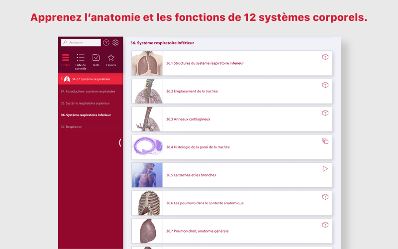Screen dimensions: 398x249
Task: Open the 3D cube icon for 36.2 Emplacement
Action: (x=325, y=85)
